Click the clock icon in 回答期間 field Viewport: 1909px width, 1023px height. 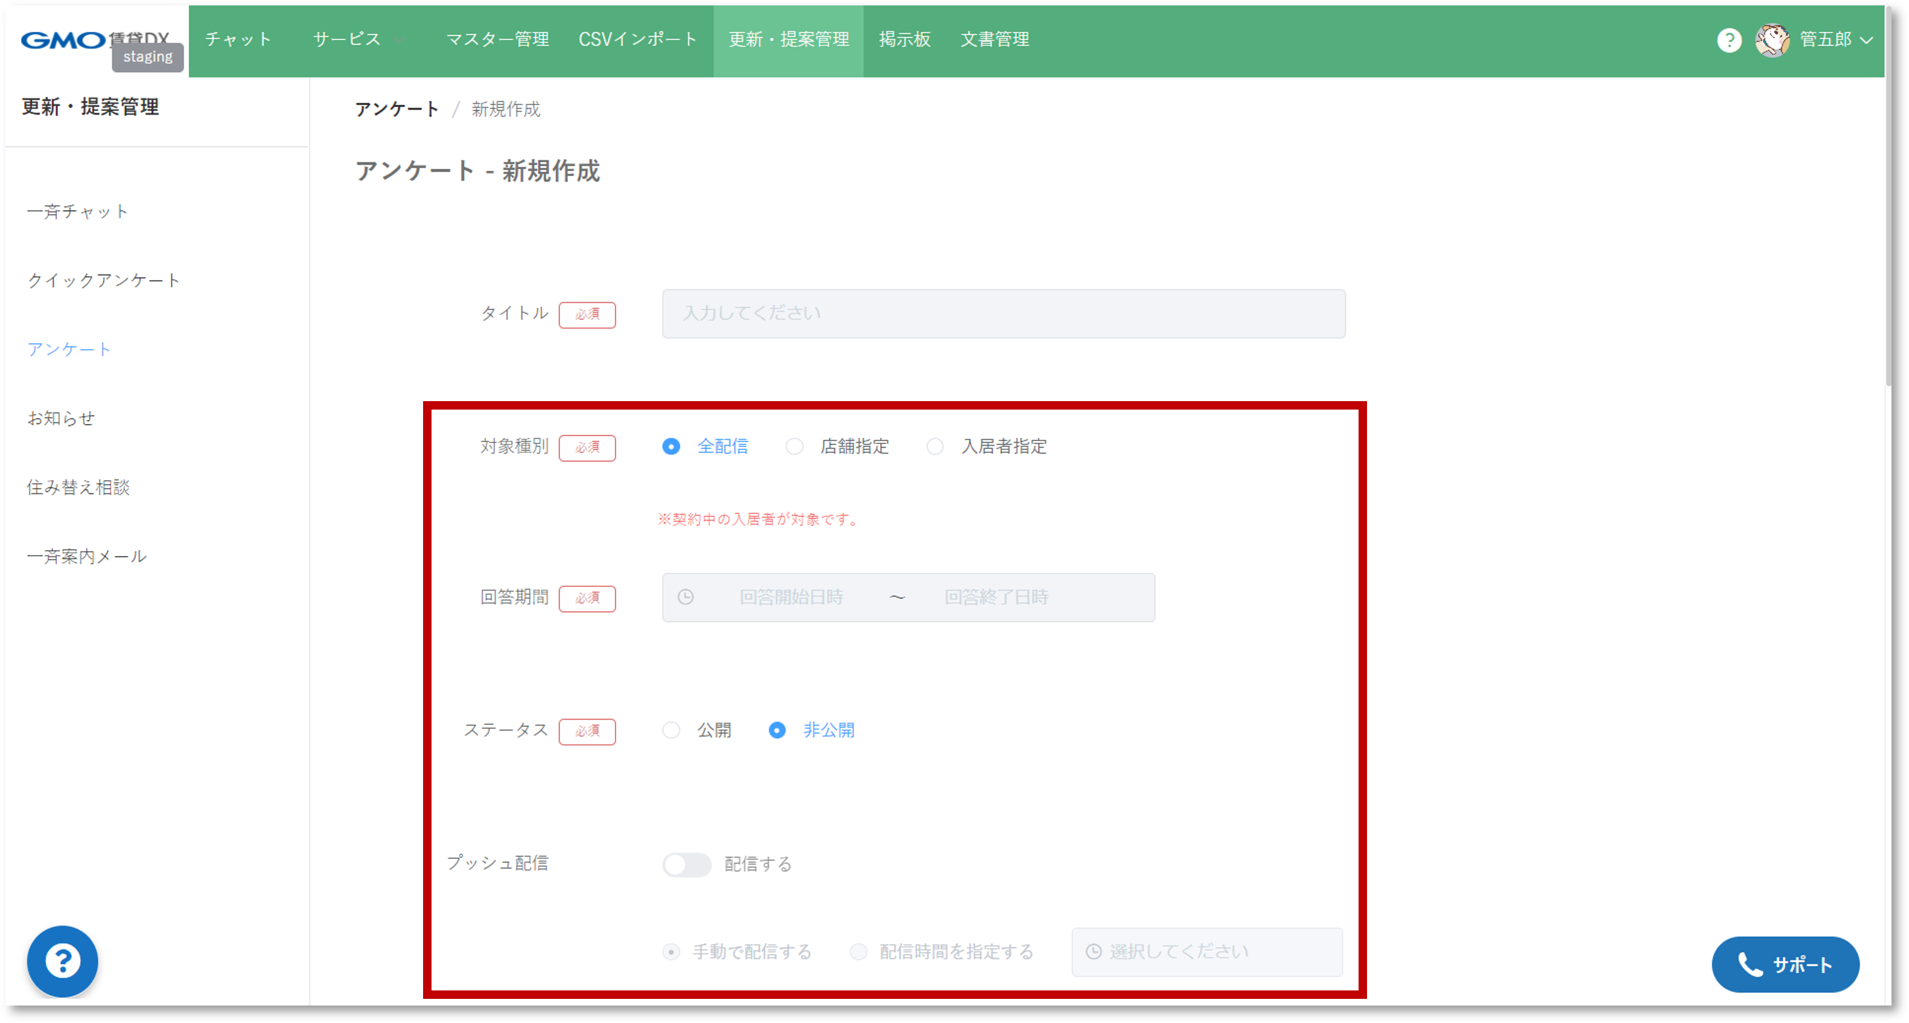pyautogui.click(x=686, y=597)
